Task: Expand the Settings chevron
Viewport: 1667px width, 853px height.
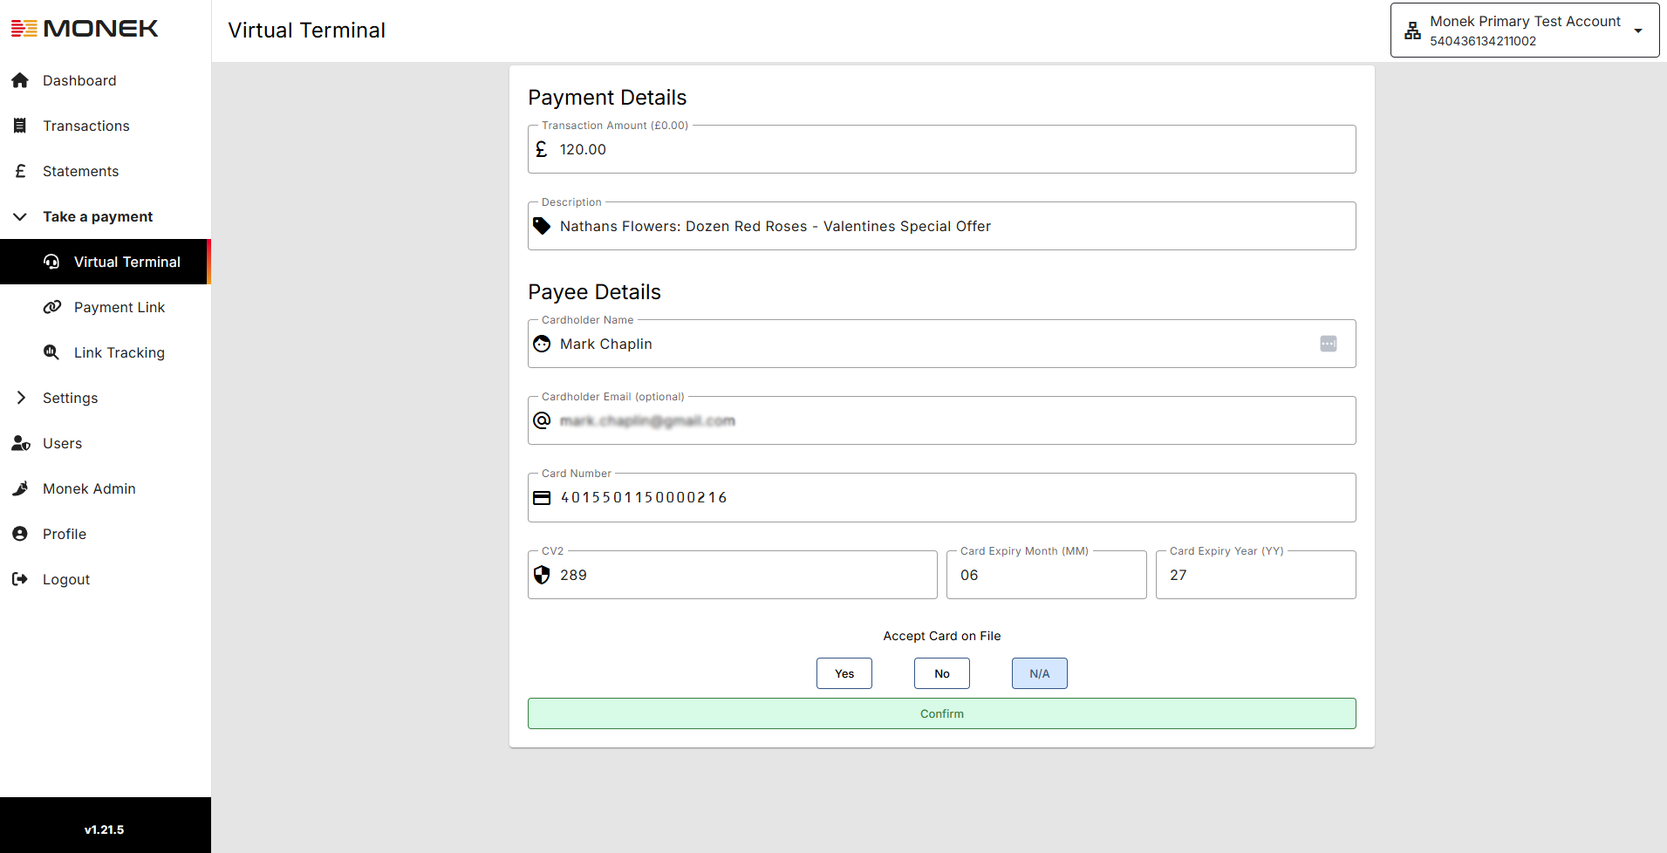Action: coord(21,398)
